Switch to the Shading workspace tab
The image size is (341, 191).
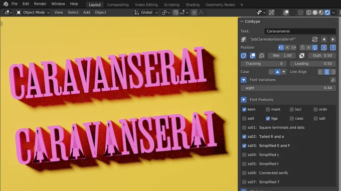point(193,5)
